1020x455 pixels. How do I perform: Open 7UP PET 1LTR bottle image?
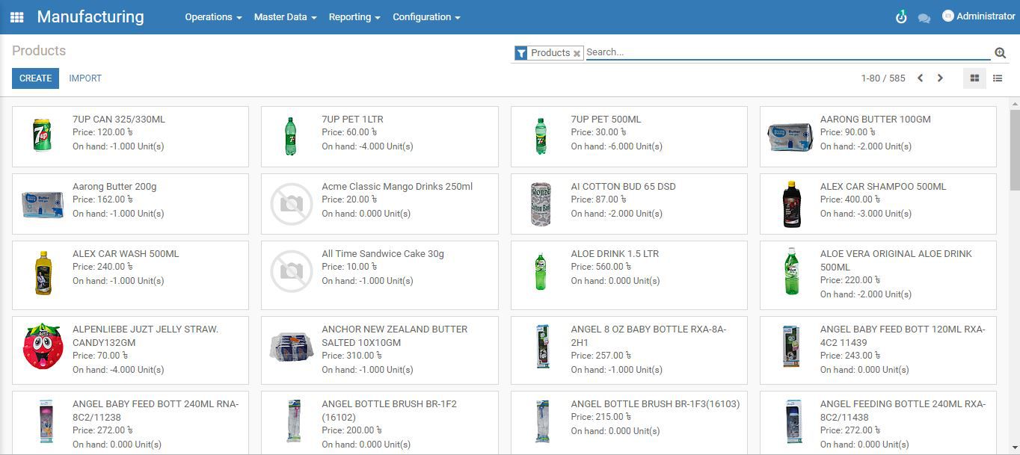[292, 136]
